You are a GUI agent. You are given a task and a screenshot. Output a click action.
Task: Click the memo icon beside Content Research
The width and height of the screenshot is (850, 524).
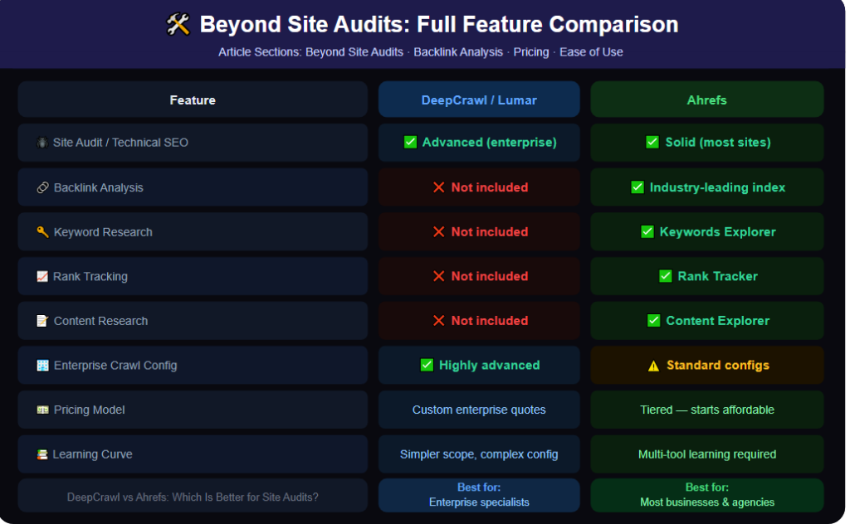coord(42,321)
